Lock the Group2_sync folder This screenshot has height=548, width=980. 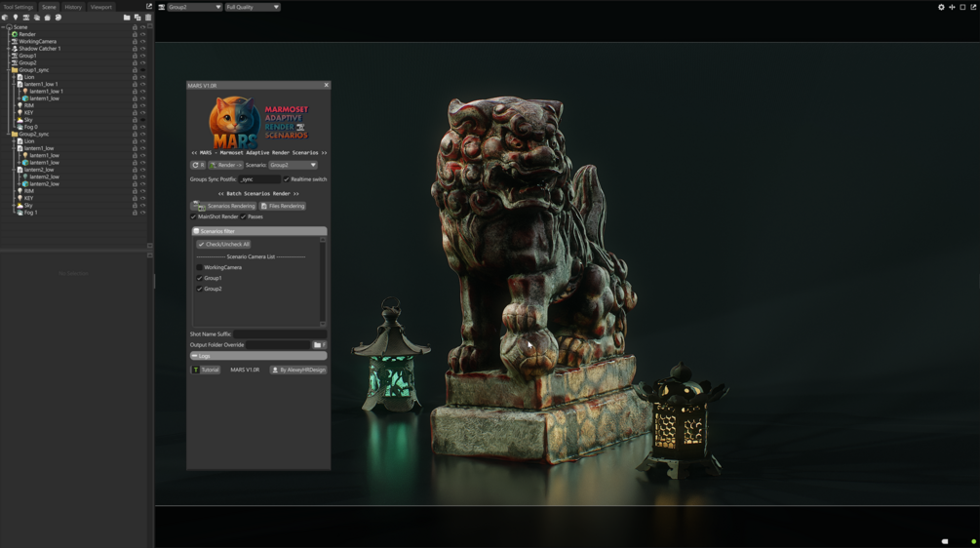tap(135, 134)
